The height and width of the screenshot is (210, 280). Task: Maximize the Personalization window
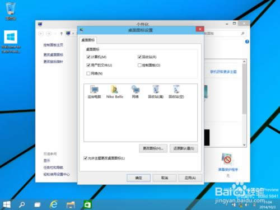(x=234, y=24)
